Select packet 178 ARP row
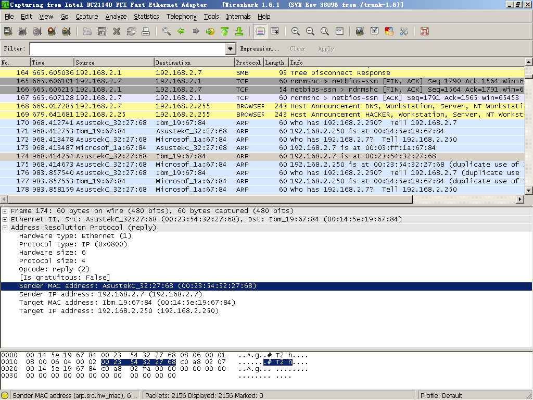Screen dimensions: 533x400 click(262, 190)
